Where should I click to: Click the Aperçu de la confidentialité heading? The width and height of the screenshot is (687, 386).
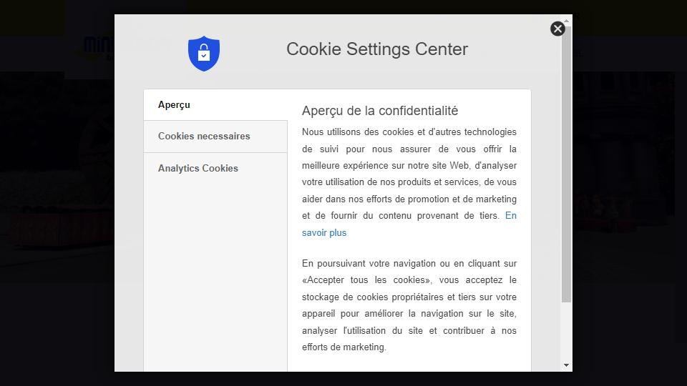380,111
